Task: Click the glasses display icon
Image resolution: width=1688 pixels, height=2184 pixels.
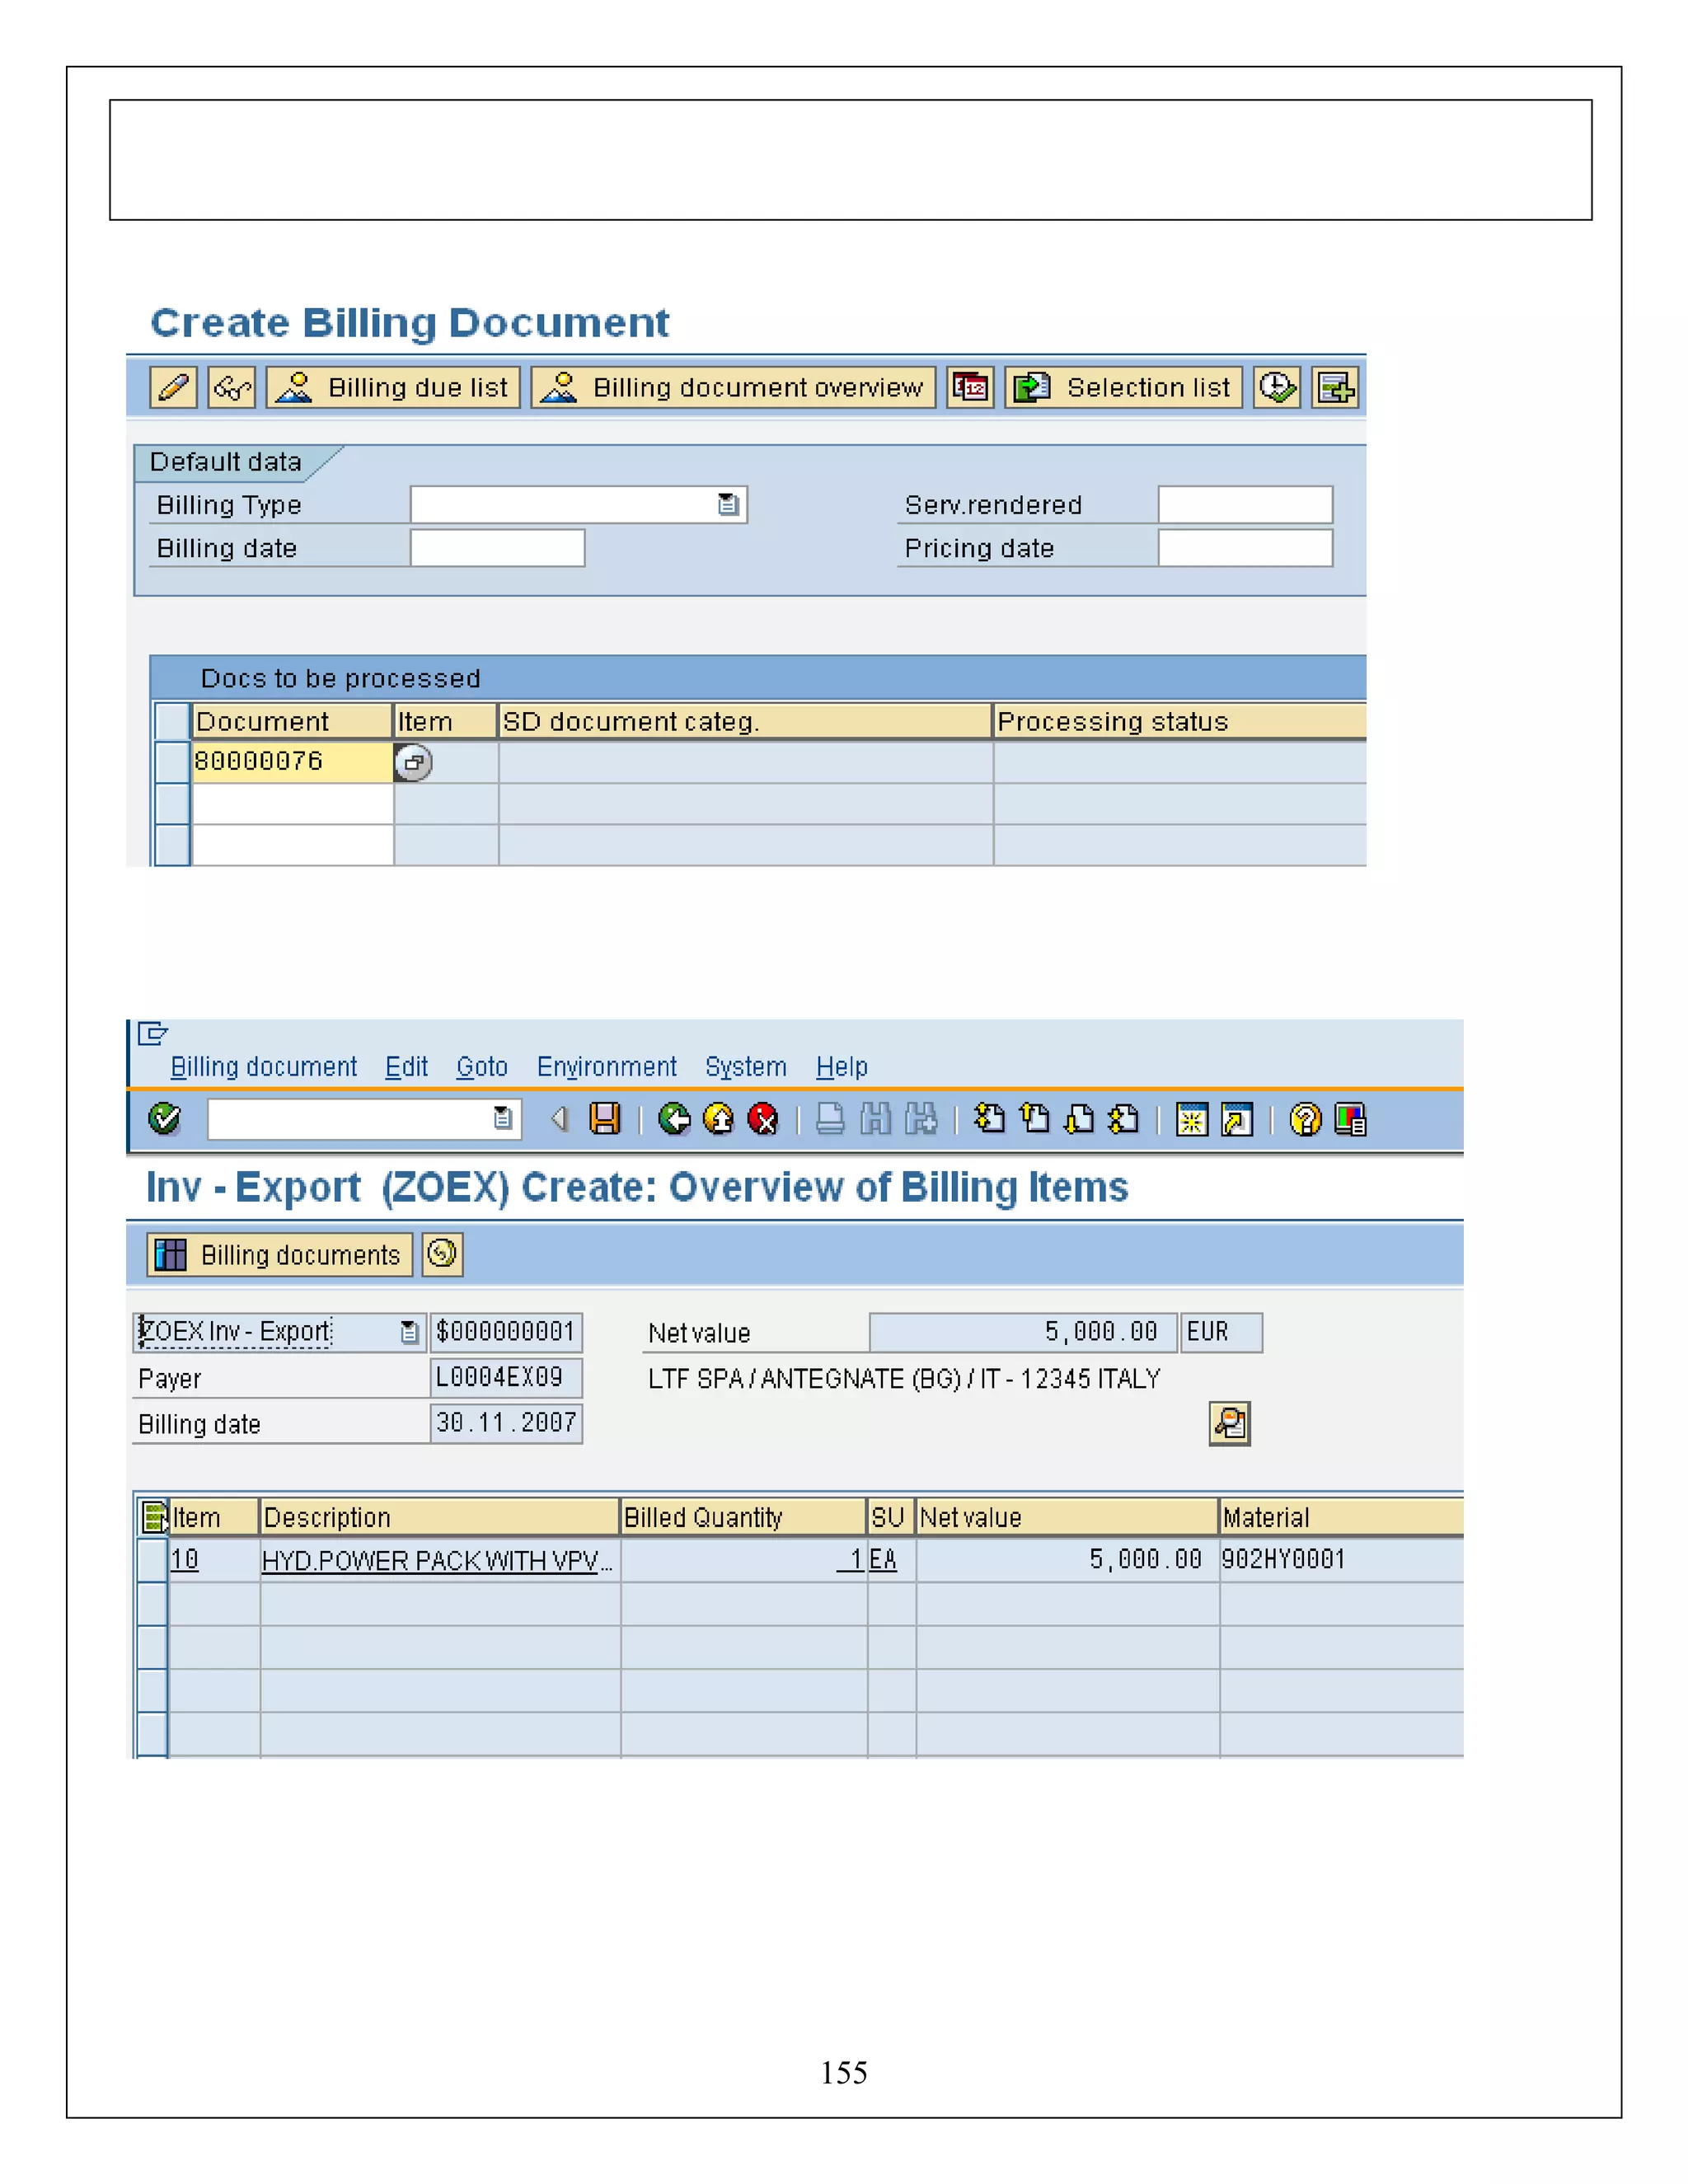Action: (232, 387)
